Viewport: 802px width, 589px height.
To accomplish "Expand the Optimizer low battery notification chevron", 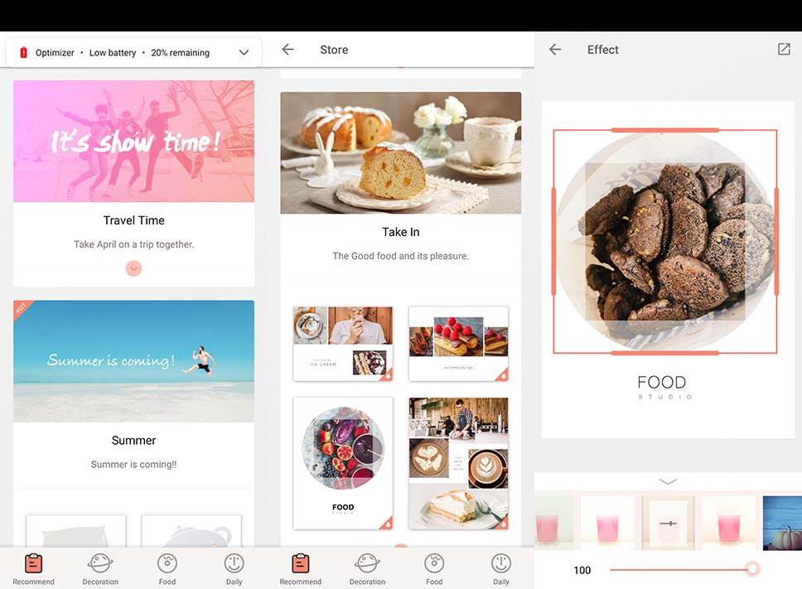I will (x=244, y=52).
